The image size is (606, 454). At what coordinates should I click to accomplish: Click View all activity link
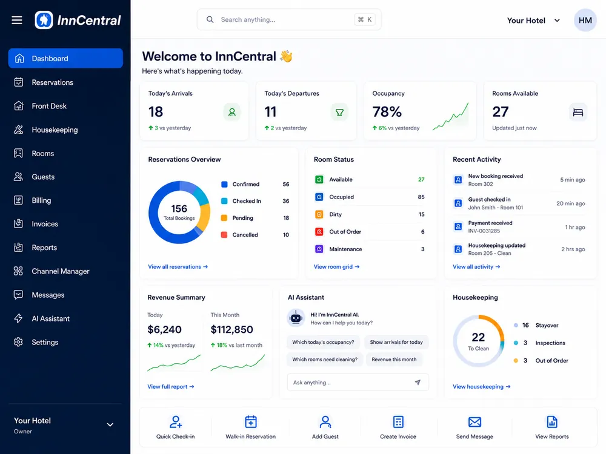[476, 267]
